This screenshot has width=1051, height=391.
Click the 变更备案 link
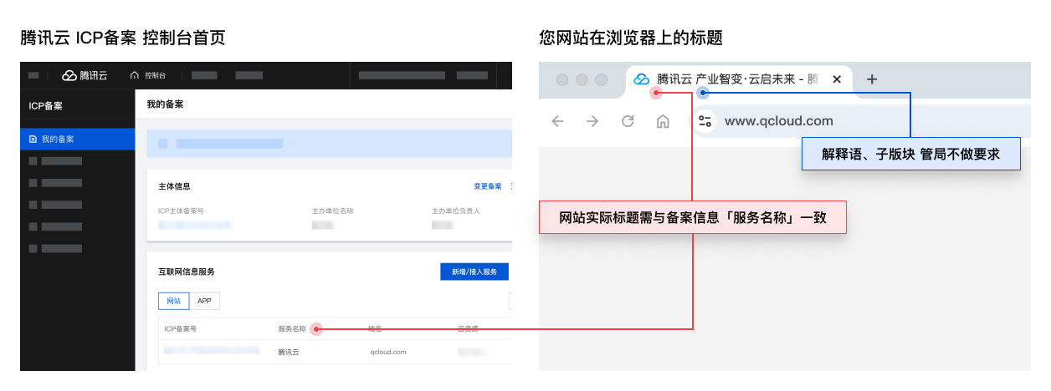[487, 186]
